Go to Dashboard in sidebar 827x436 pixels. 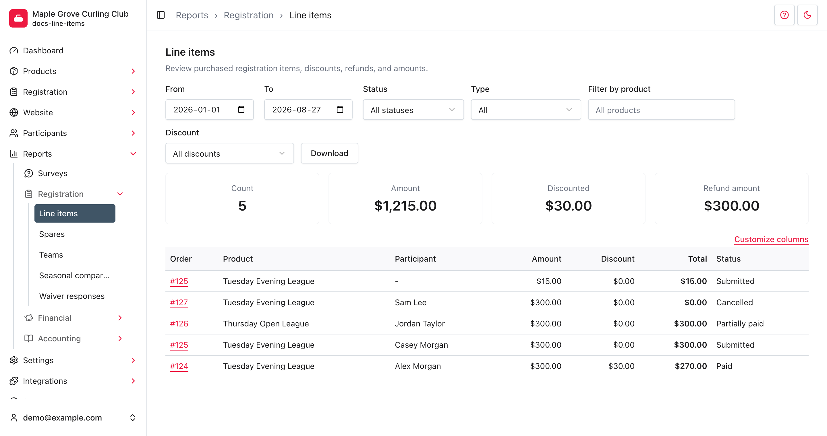point(73,51)
